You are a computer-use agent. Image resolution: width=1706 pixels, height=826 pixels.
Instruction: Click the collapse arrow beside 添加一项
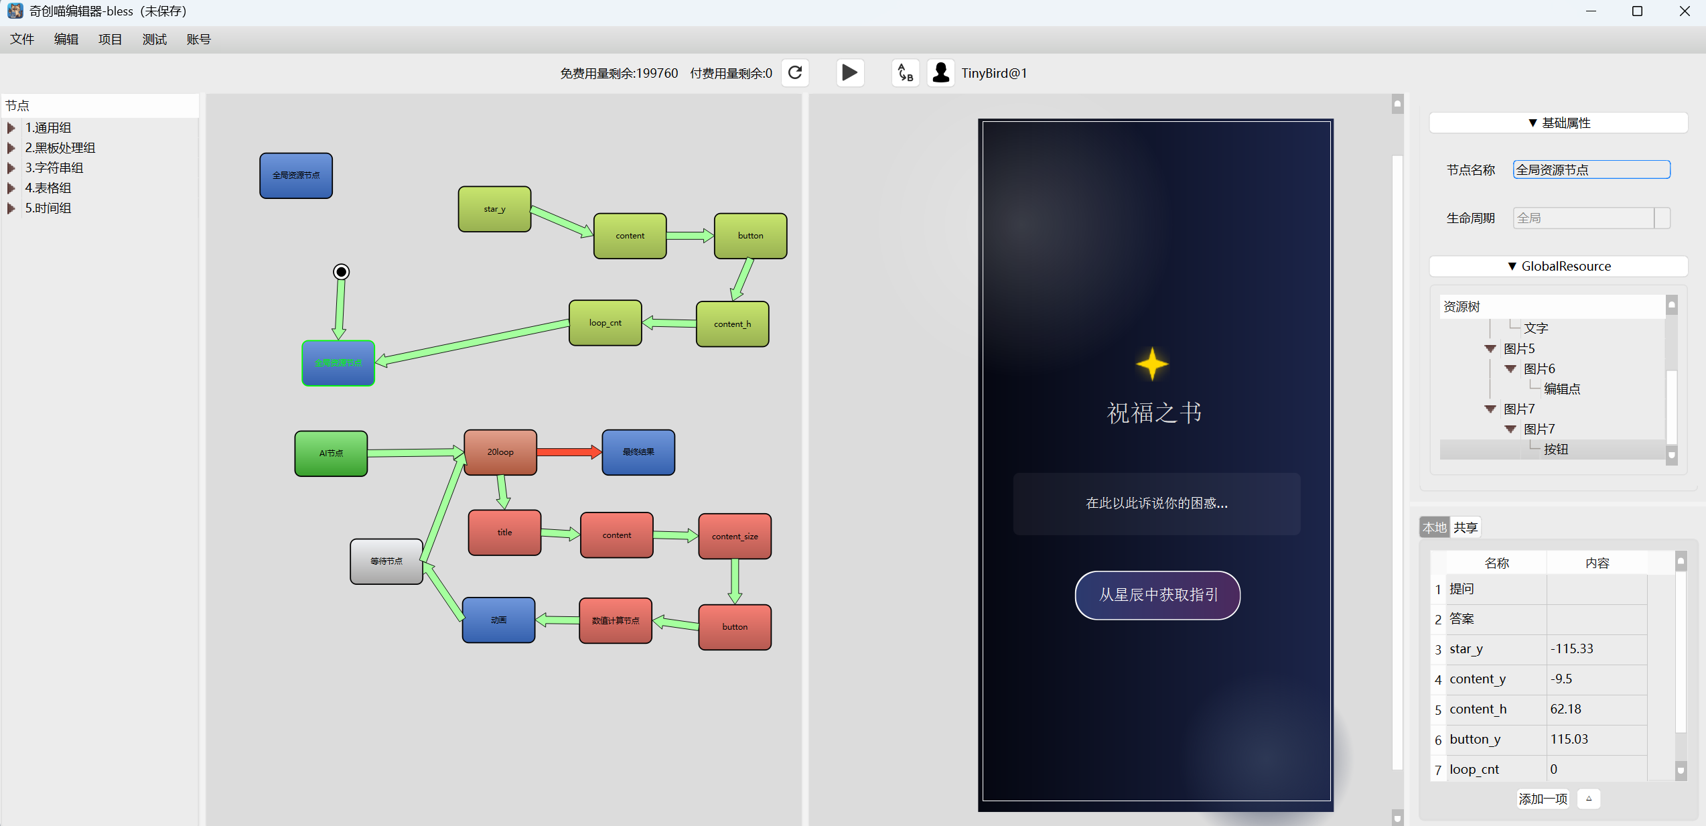tap(1589, 799)
